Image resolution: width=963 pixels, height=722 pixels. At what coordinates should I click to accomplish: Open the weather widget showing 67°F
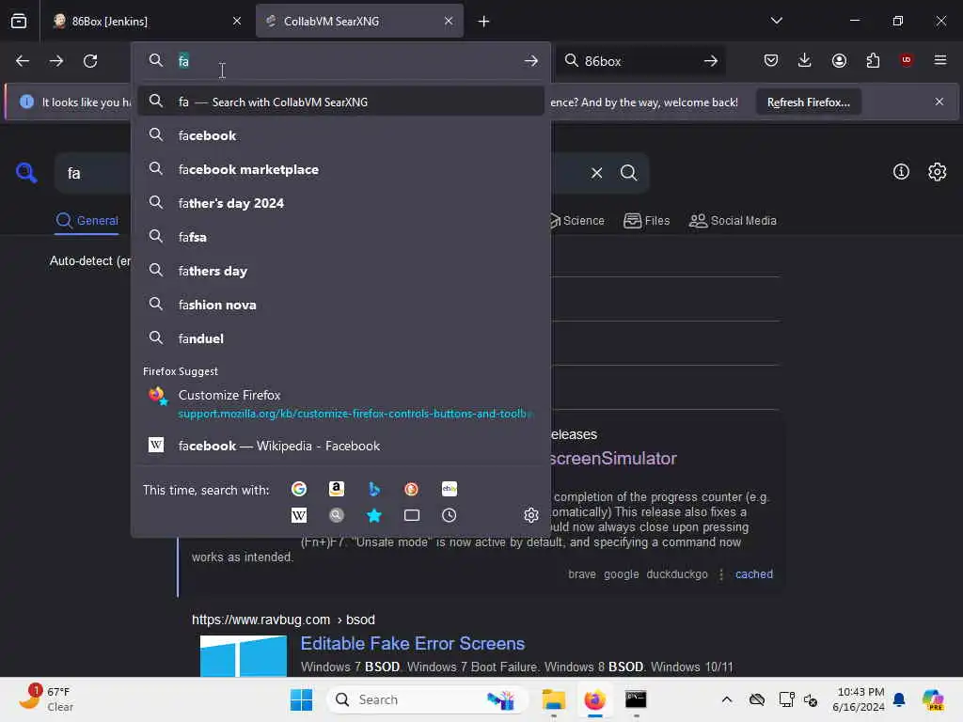point(45,699)
